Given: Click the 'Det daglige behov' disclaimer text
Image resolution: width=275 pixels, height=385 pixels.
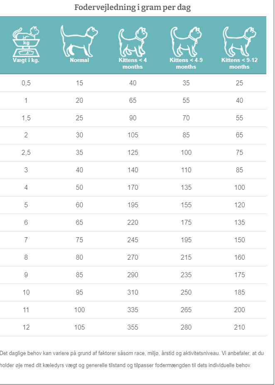Looking at the screenshot, I should (131, 359).
